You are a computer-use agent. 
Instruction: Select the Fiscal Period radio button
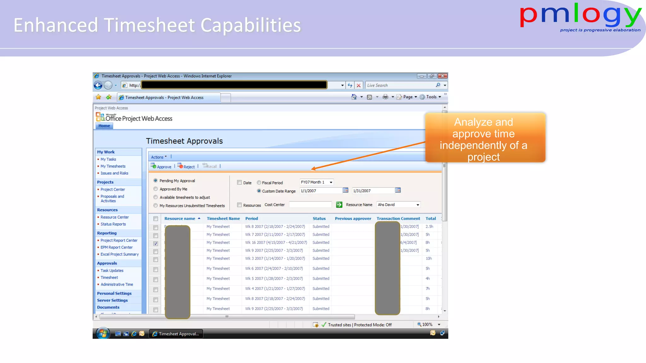259,183
